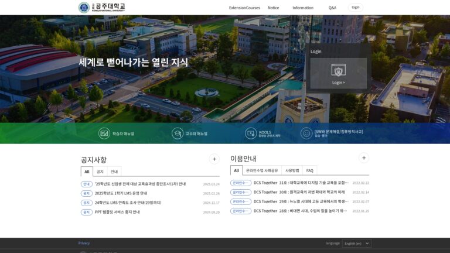450x253 pixels.
Task: Open DCS Together 31호 article
Action: coord(301,183)
